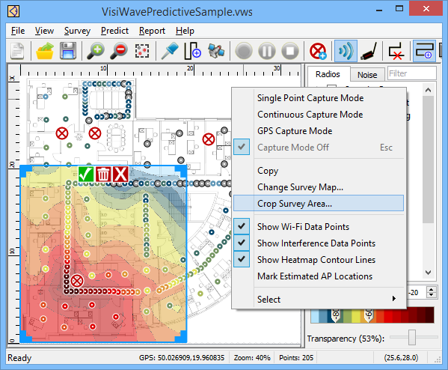Screen dimensions: 448x370
Task: Click the radios list scroll down arrow
Action: (428, 272)
